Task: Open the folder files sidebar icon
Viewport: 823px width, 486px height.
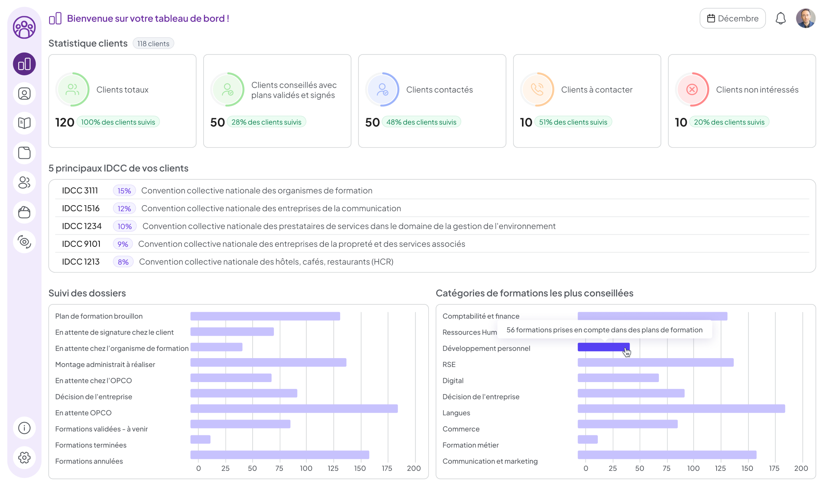Action: (24, 153)
